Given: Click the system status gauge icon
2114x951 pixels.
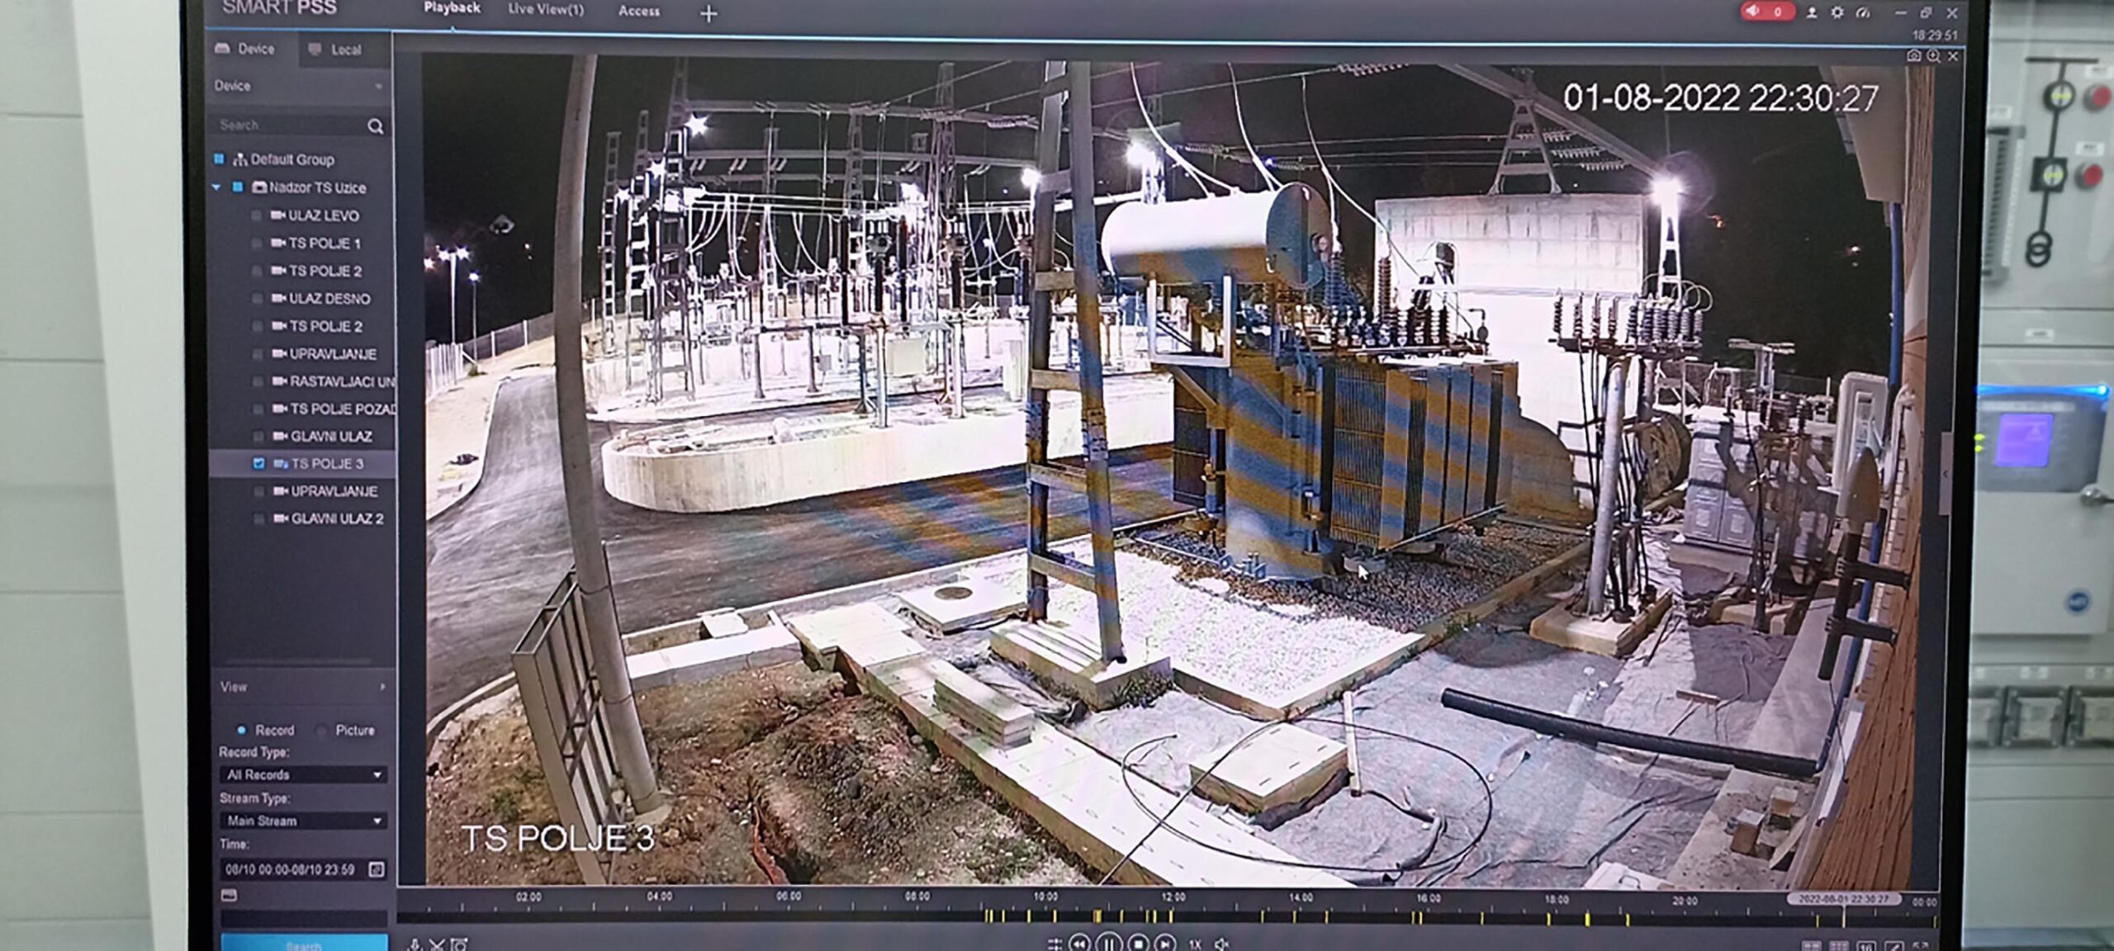Looking at the screenshot, I should [1862, 12].
